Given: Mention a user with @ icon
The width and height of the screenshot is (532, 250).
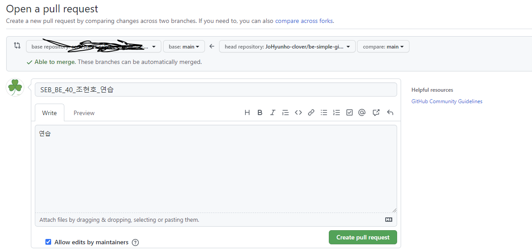Looking at the screenshot, I should click(362, 112).
